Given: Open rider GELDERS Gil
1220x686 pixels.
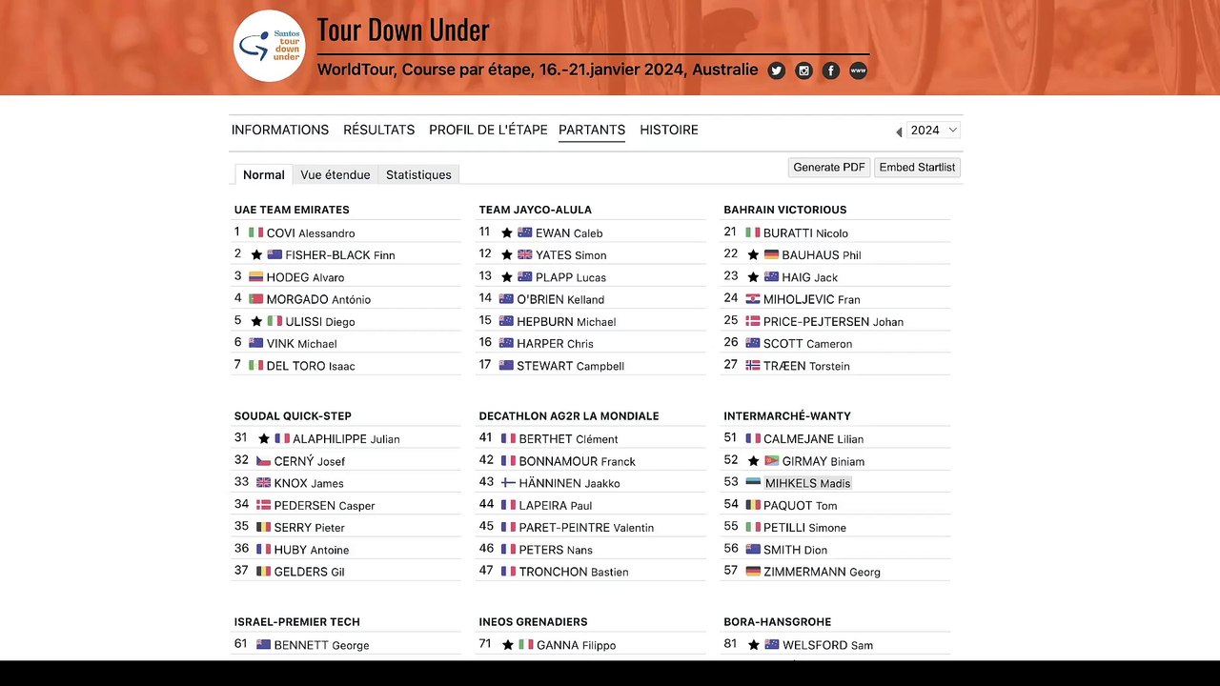Looking at the screenshot, I should 310,572.
